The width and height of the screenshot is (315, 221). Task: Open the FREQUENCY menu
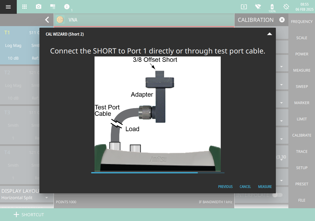pyautogui.click(x=302, y=22)
